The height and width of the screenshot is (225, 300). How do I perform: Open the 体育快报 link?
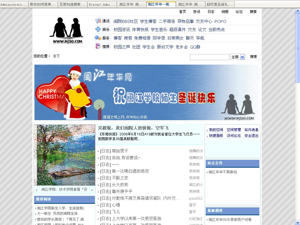pos(141,30)
